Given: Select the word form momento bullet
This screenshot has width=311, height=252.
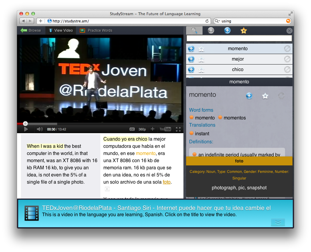Looking at the screenshot, I should tap(191, 117).
